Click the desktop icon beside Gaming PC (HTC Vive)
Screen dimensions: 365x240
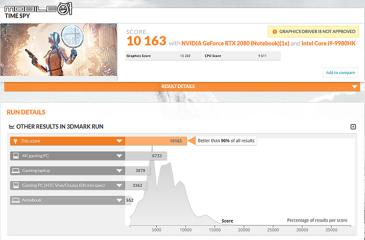coord(16,185)
